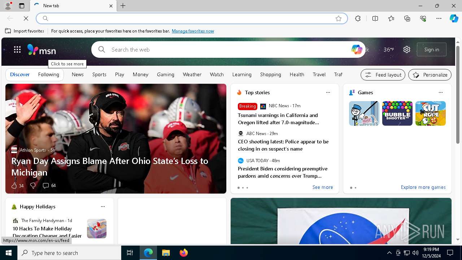The height and width of the screenshot is (260, 462).
Task: Click the Sign in button
Action: point(432,49)
